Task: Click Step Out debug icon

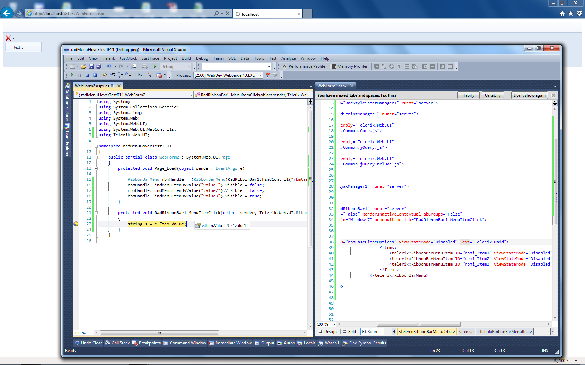Action: click(x=128, y=75)
